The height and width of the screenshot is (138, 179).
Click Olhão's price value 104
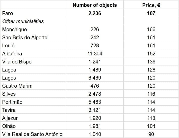tap(151, 126)
